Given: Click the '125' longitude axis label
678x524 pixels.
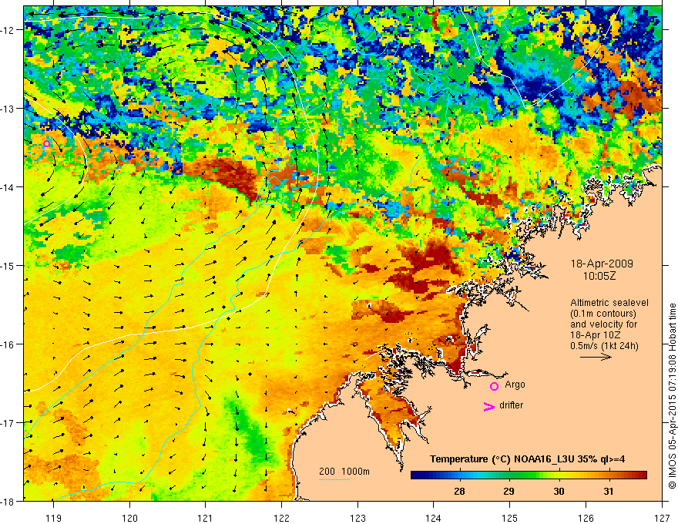Looking at the screenshot, I should pyautogui.click(x=510, y=518).
